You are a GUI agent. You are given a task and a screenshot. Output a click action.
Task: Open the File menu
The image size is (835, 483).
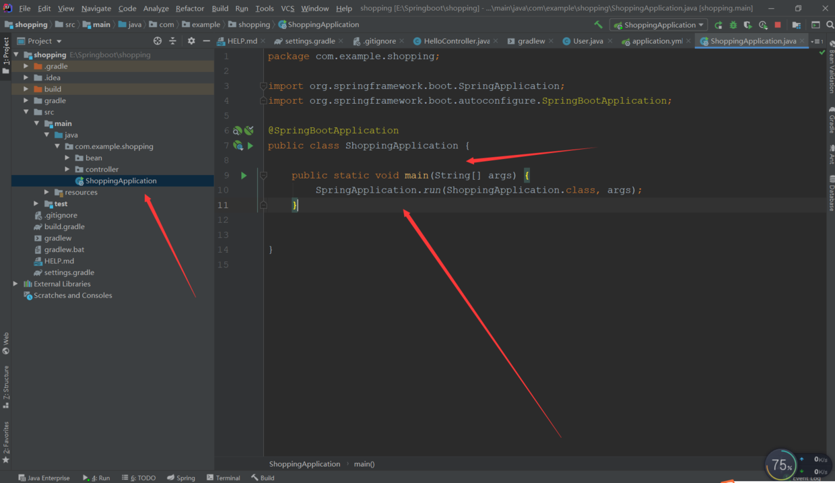coord(25,8)
